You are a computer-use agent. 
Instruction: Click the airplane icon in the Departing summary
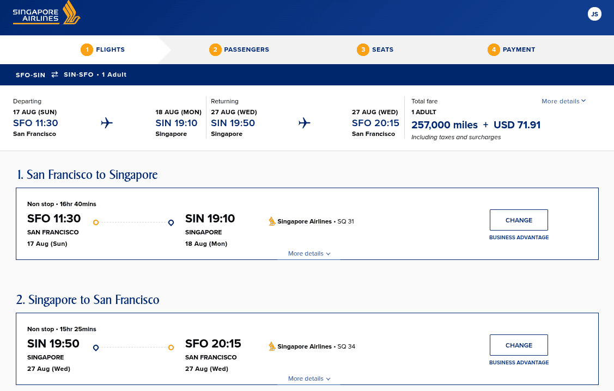click(107, 123)
